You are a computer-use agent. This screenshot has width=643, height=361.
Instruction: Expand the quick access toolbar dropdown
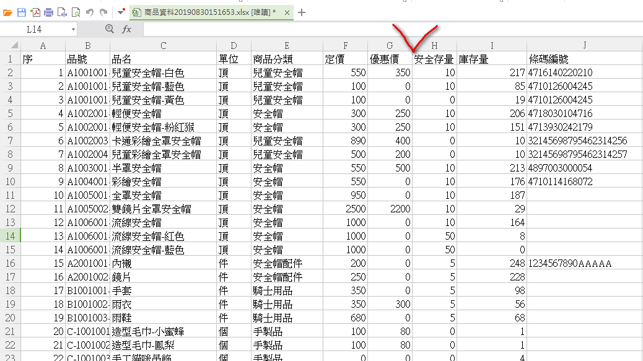click(x=121, y=12)
